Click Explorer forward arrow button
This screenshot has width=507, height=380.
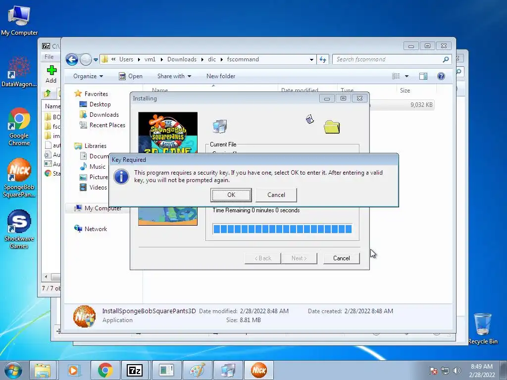coord(86,59)
